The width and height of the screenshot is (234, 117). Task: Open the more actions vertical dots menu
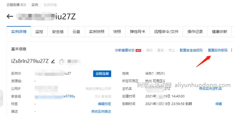point(231,50)
